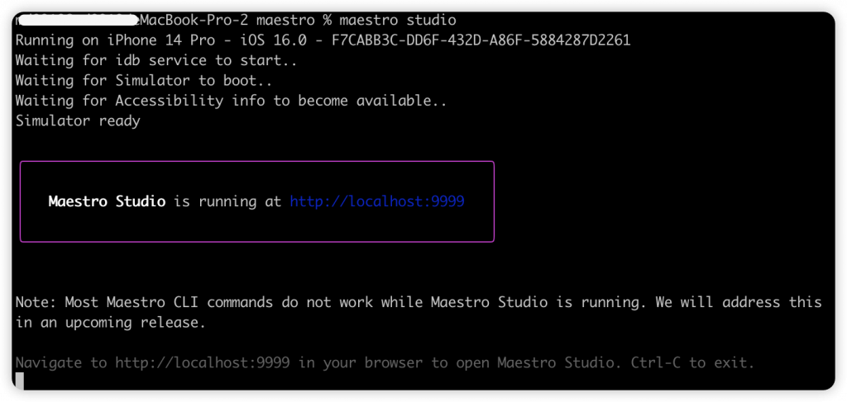The width and height of the screenshot is (847, 402).
Task: Click the bold 'Maestro Studio' text in box
Action: click(x=107, y=201)
